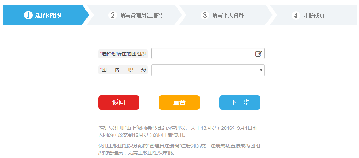Click the note paragraph mentioning 13周岁

point(178,131)
